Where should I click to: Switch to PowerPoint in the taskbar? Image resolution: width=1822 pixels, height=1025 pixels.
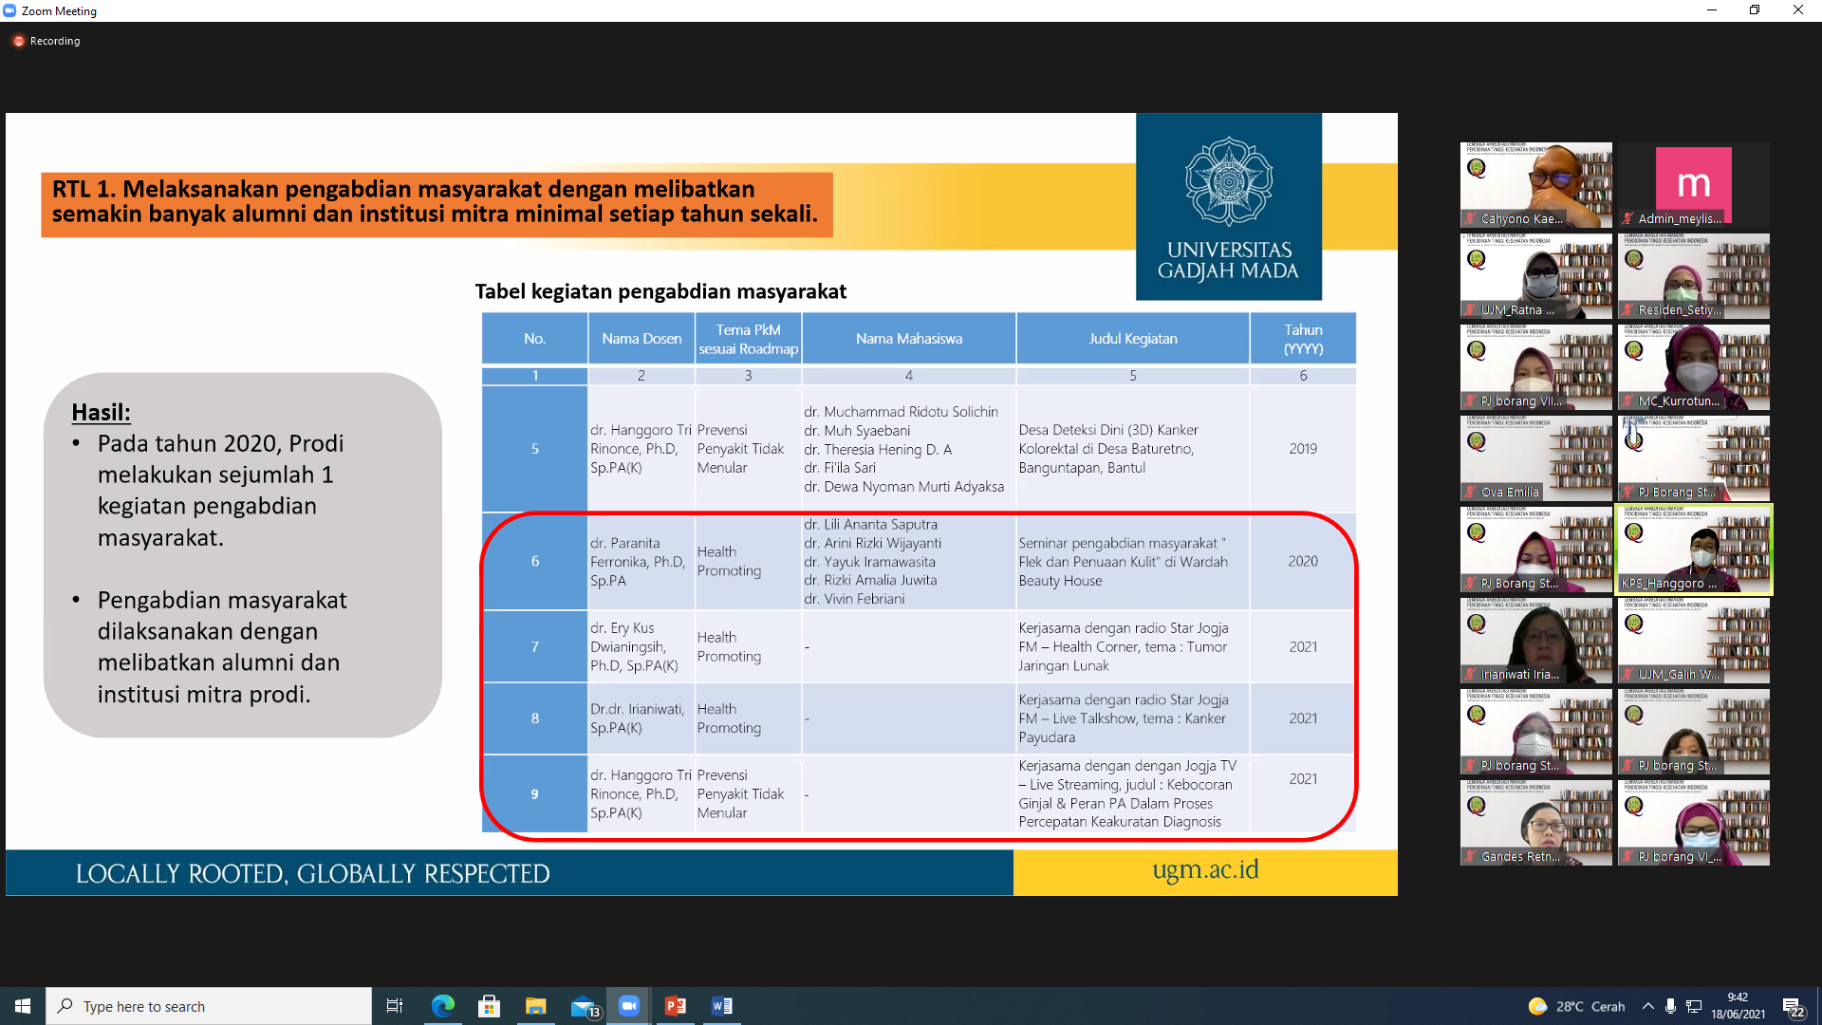pyautogui.click(x=676, y=1006)
